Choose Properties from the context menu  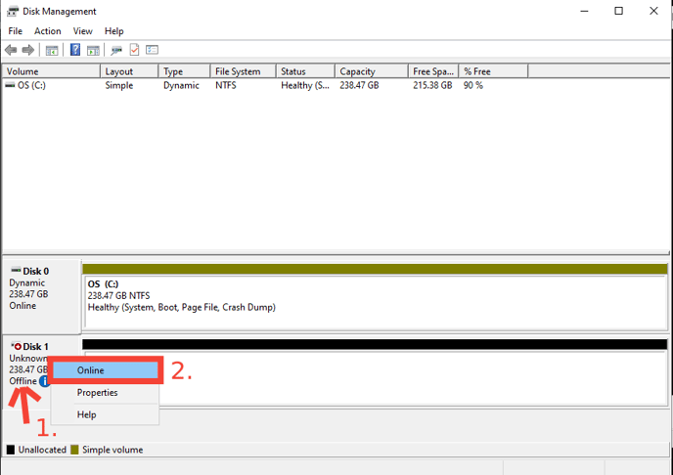[106, 393]
